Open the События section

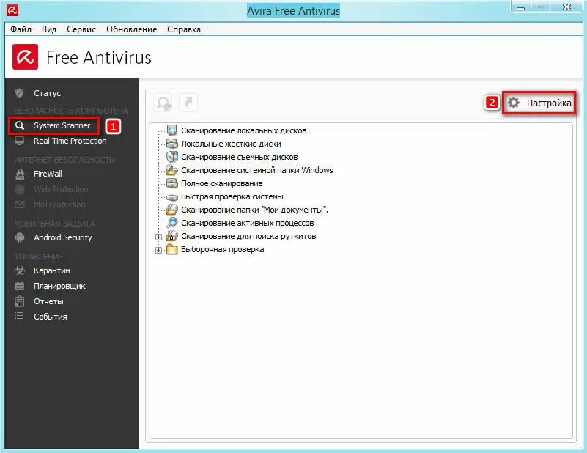coord(50,317)
